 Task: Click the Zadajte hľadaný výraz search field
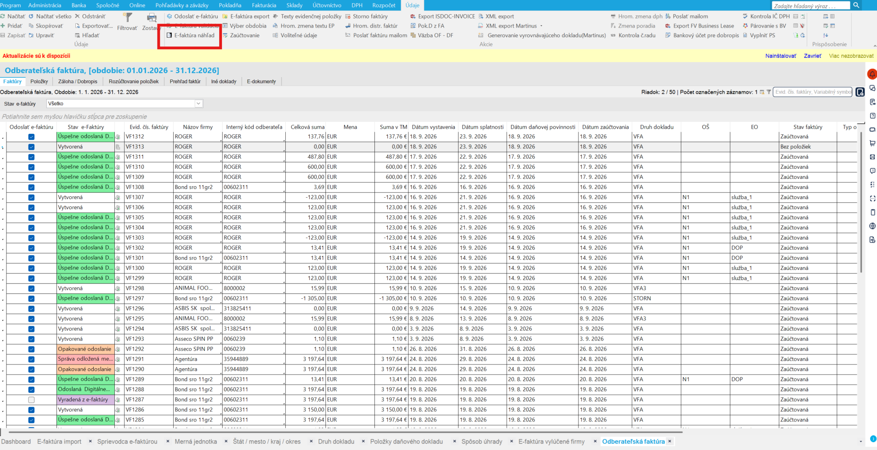810,6
